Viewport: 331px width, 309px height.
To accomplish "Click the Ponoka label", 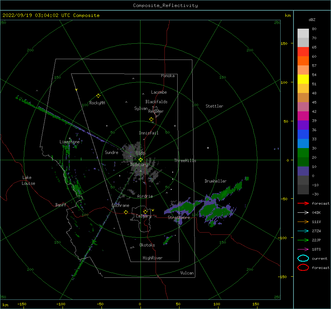I will point(168,76).
